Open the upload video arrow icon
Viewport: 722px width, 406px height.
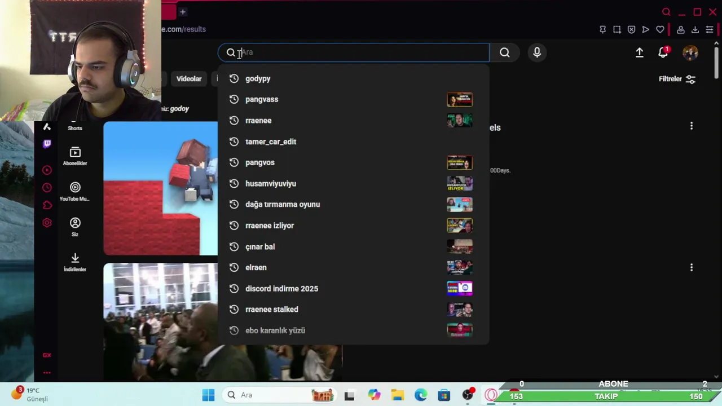(640, 52)
